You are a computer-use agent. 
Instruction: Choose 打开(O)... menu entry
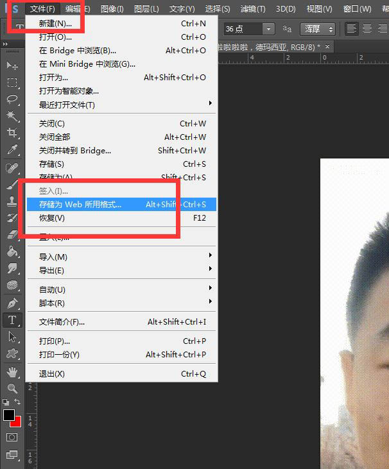pyautogui.click(x=122, y=37)
